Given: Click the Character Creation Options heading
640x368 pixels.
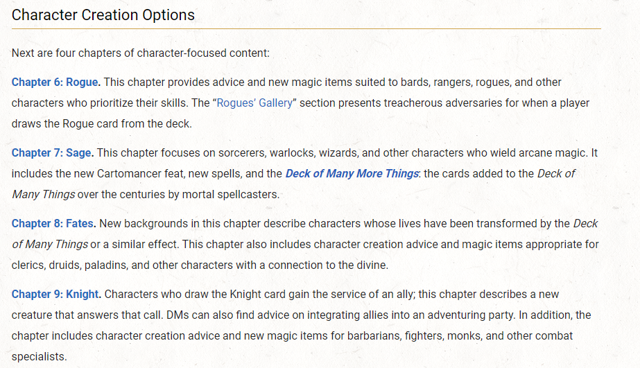Looking at the screenshot, I should (103, 15).
